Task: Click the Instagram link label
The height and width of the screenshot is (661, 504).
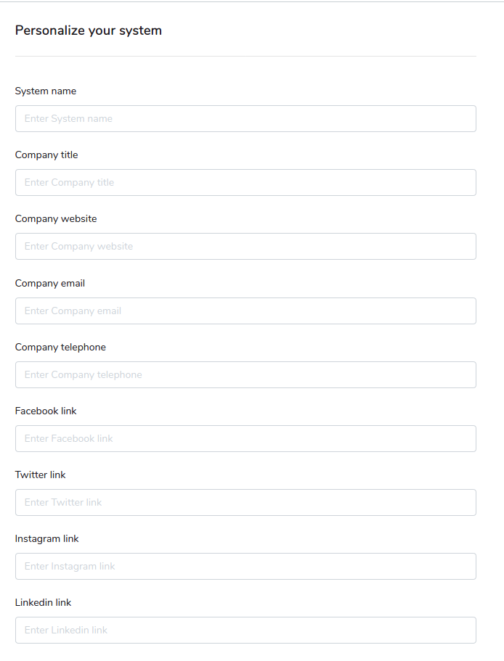Action: (x=46, y=538)
